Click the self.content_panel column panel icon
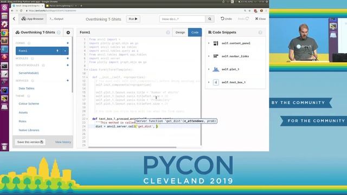The image size is (347, 195). [216, 43]
